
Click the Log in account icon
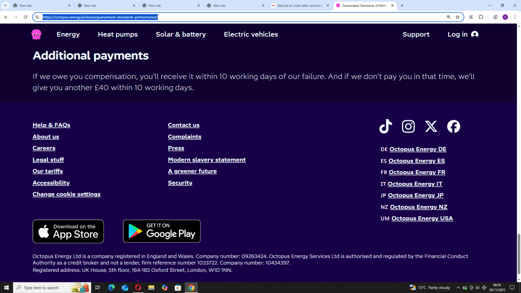474,35
